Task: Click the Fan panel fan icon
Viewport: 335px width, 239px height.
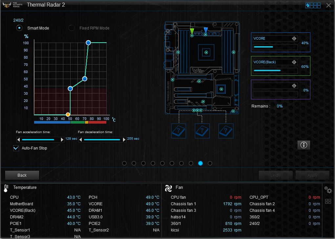Action: 168,188
